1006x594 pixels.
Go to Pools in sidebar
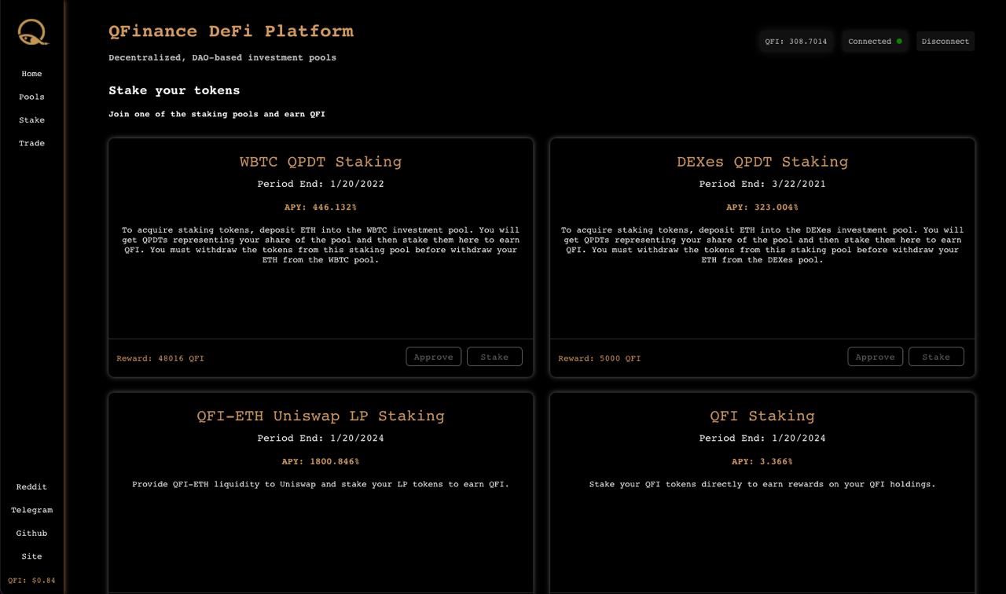(31, 97)
